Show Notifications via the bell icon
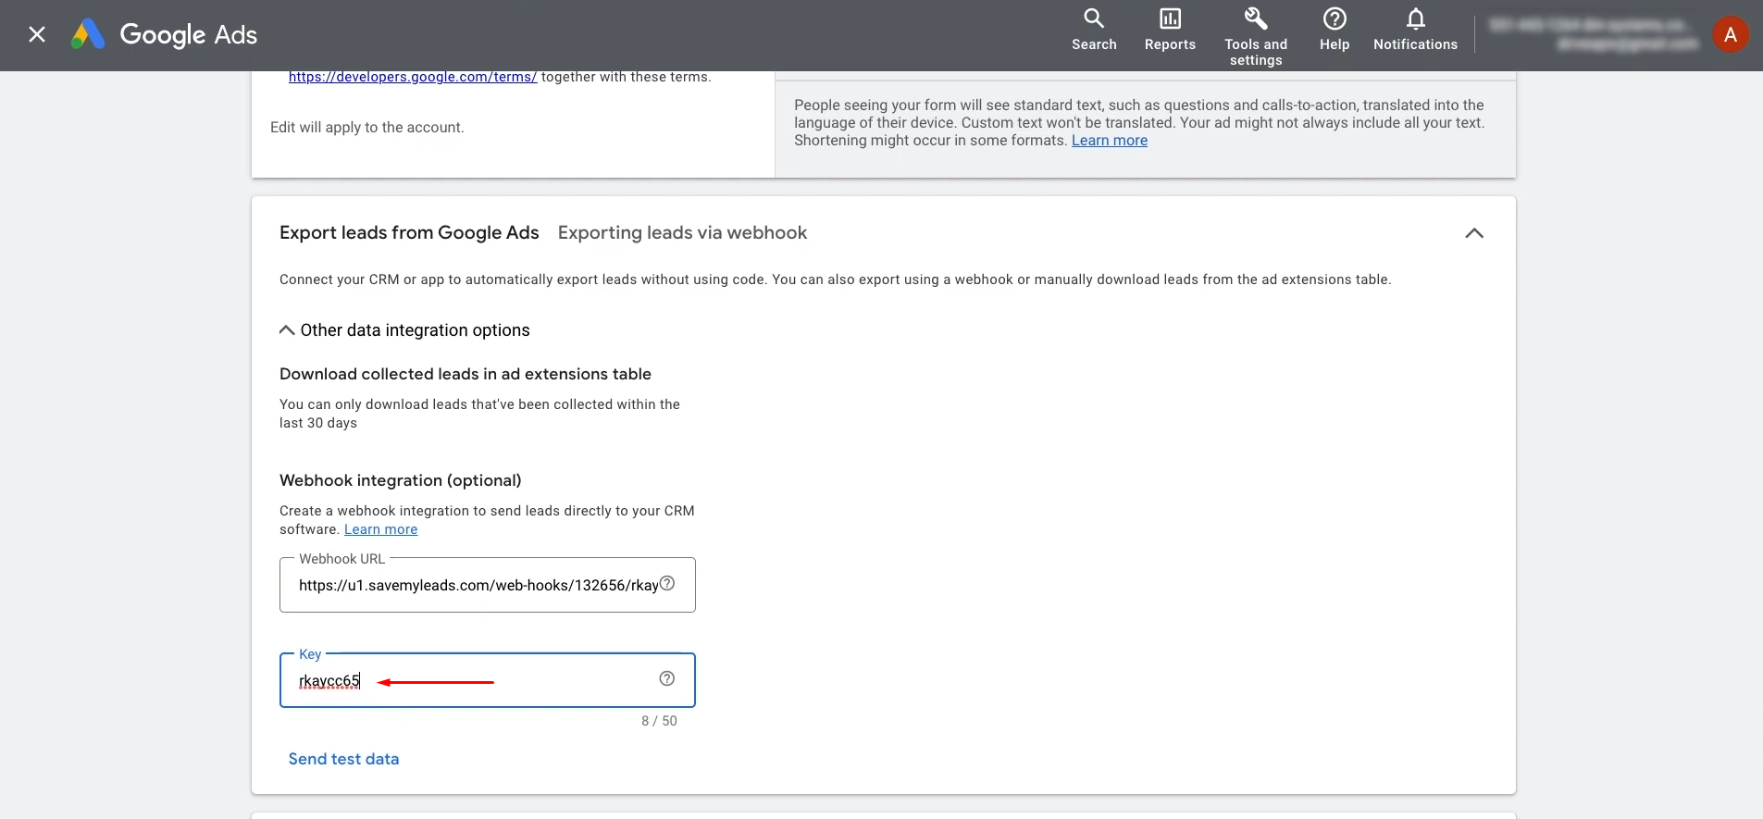The image size is (1763, 819). (1415, 31)
